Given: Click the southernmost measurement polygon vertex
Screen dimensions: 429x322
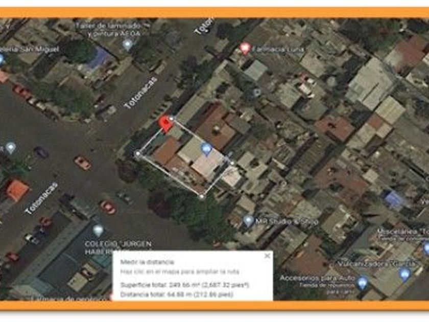Looking at the screenshot, I should pyautogui.click(x=202, y=196).
